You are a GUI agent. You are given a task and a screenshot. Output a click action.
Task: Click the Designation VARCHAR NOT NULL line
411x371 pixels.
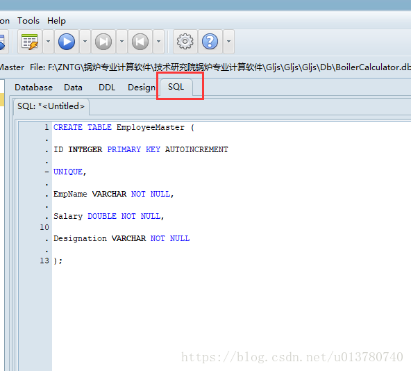click(121, 238)
